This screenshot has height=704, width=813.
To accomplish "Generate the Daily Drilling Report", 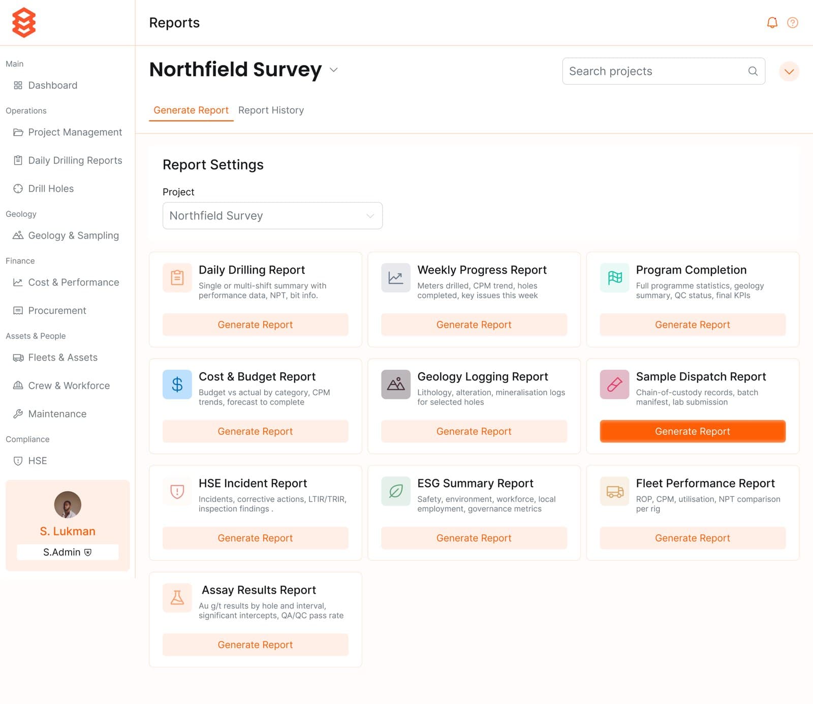I will click(255, 325).
